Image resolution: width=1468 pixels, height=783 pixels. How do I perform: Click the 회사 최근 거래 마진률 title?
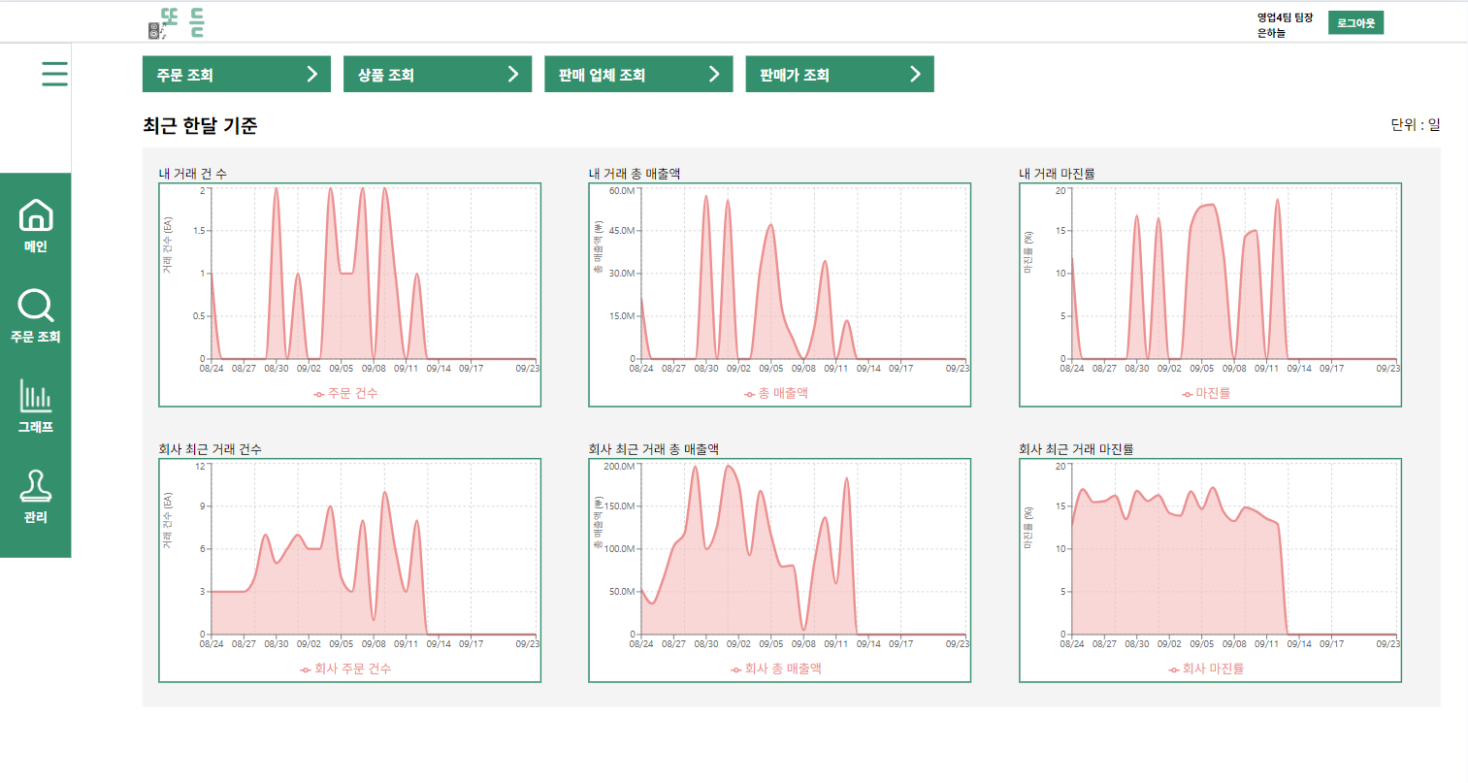pos(1076,449)
